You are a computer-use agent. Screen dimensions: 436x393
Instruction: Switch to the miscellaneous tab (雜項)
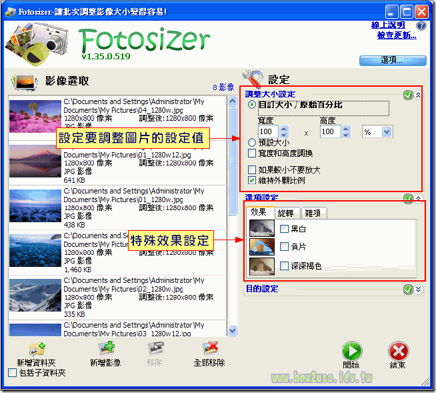[313, 214]
